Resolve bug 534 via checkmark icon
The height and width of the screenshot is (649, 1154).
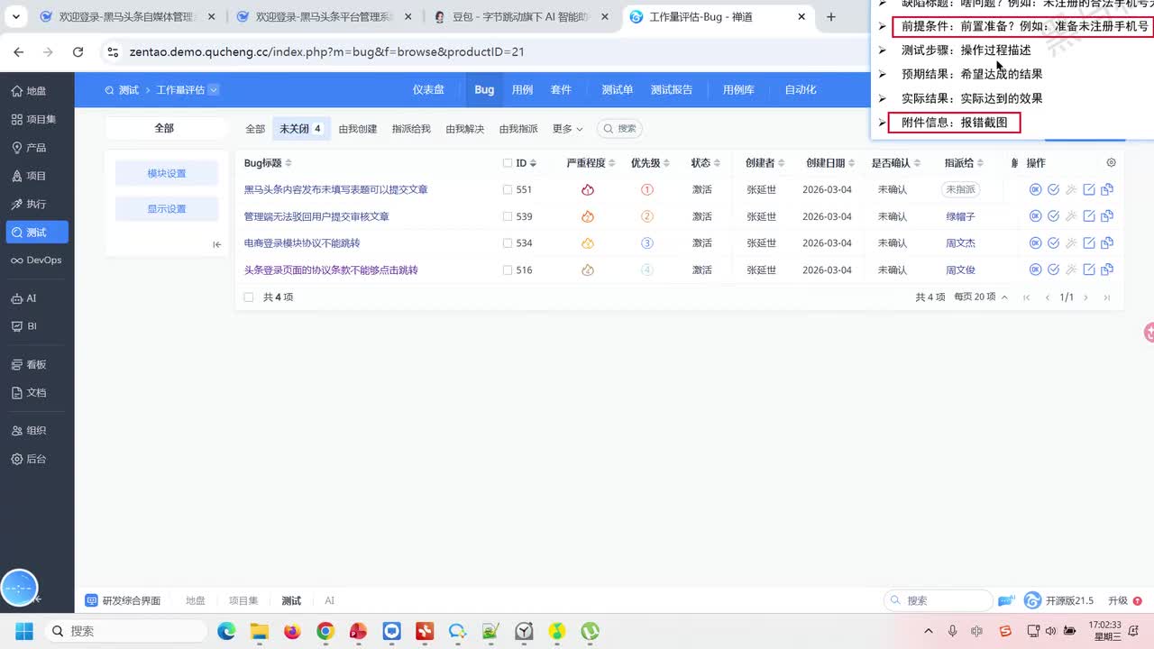[1053, 243]
